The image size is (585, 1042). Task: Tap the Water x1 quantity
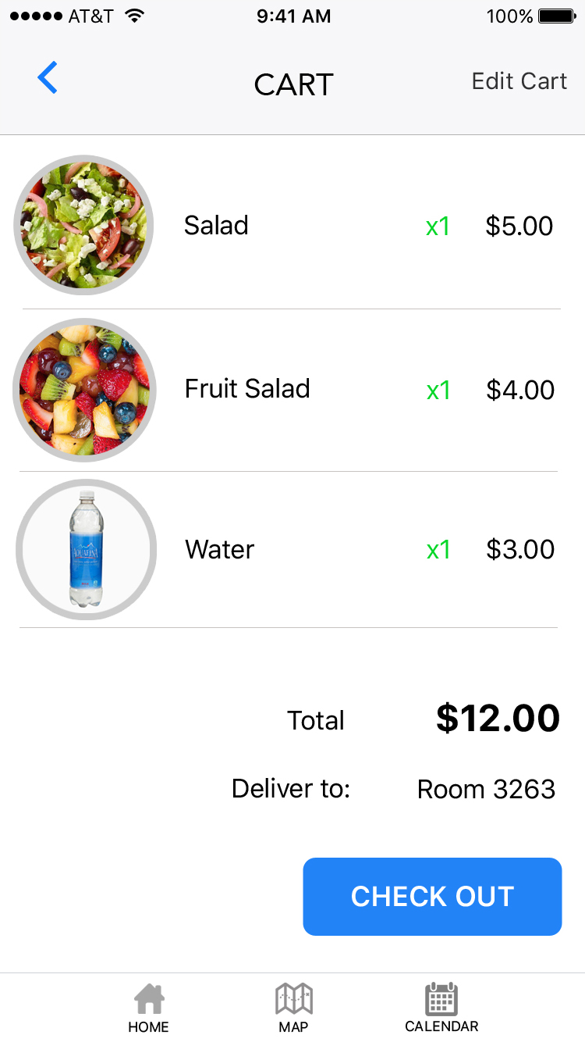[438, 550]
